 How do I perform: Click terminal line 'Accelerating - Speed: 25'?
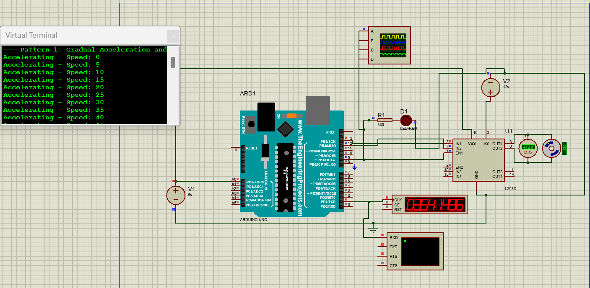pyautogui.click(x=54, y=95)
